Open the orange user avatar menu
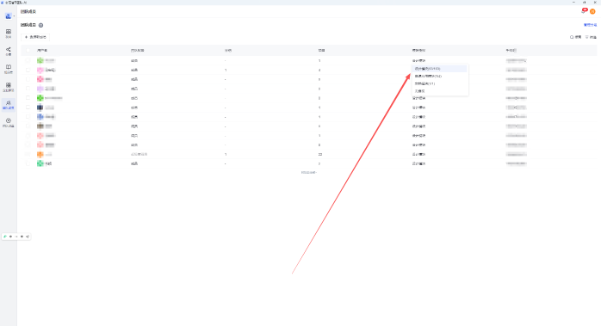The width and height of the screenshot is (601, 326). pos(592,12)
